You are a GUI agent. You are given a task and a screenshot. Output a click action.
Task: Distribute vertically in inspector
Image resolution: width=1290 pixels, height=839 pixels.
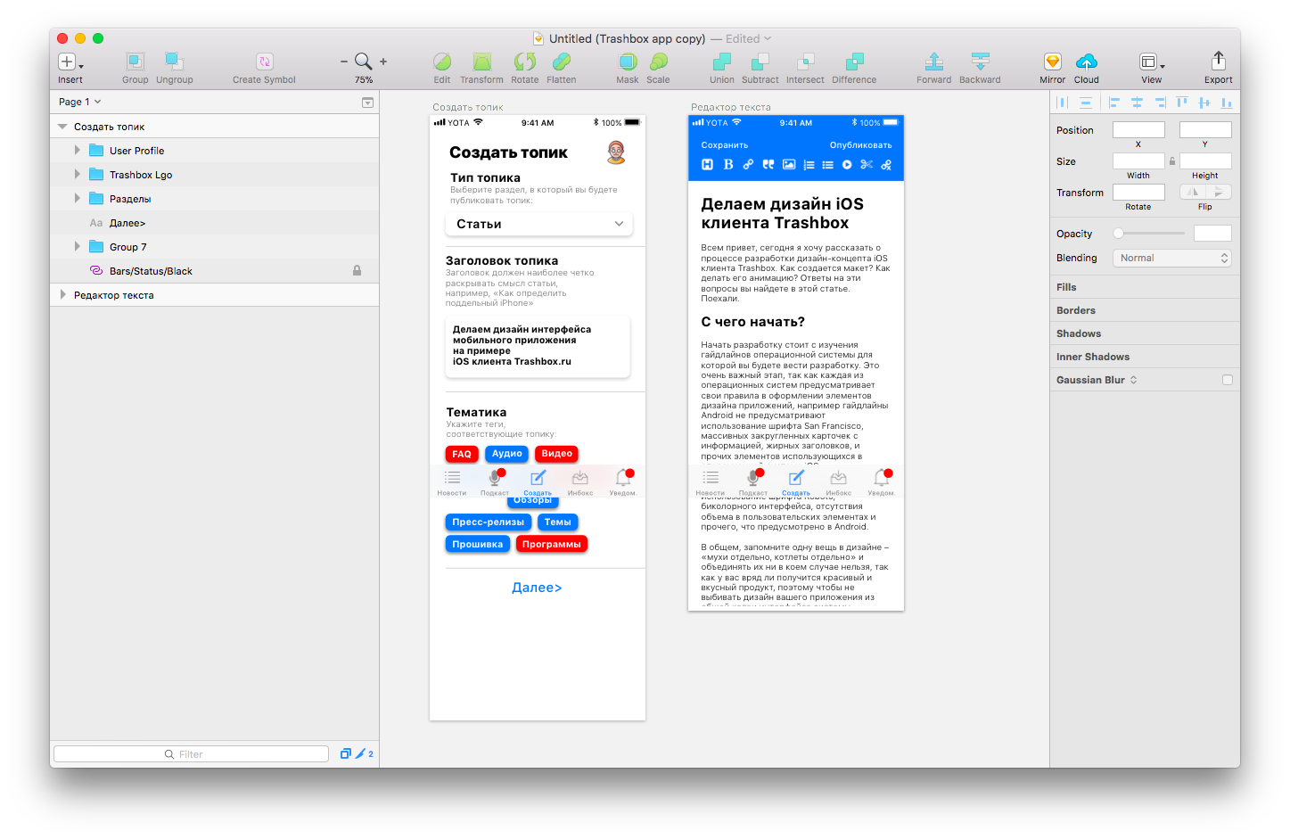(1086, 103)
